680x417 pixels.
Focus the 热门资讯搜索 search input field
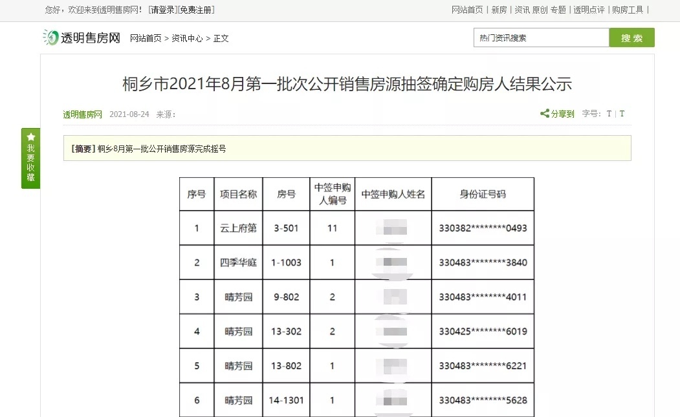[x=541, y=38]
